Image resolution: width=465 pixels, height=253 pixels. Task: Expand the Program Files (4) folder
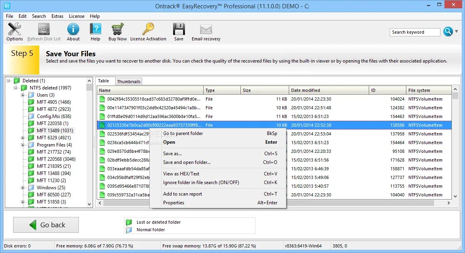[23, 145]
